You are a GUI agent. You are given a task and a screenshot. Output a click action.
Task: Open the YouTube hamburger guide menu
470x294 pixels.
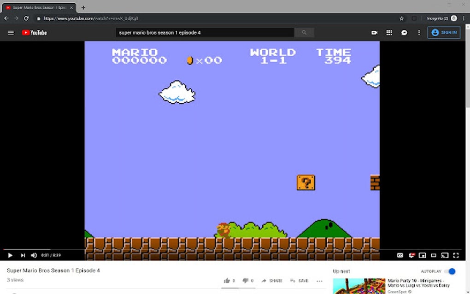[11, 33]
